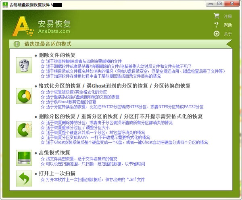Click the exclamation icon beside mode prompt
The height and width of the screenshot is (200, 242).
click(x=17, y=44)
